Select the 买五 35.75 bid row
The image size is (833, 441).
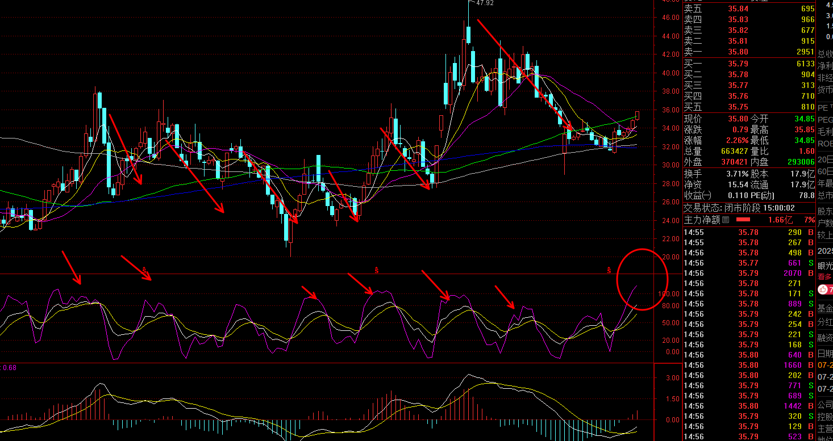[749, 107]
